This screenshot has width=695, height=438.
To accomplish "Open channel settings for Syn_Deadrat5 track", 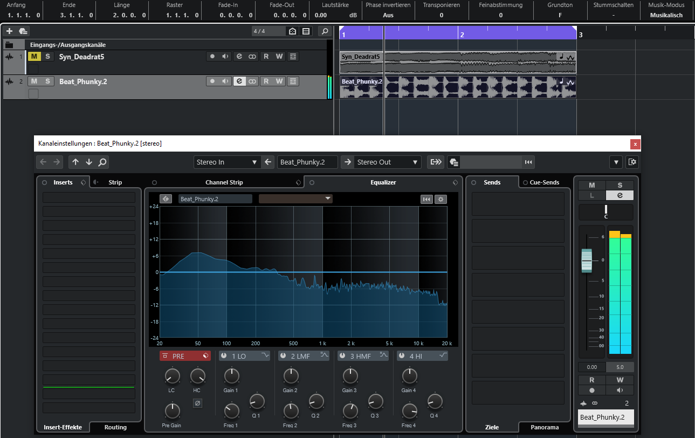I will [x=239, y=57].
